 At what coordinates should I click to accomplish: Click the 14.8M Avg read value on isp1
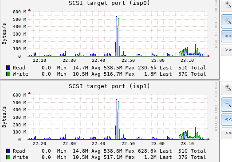pos(80,151)
